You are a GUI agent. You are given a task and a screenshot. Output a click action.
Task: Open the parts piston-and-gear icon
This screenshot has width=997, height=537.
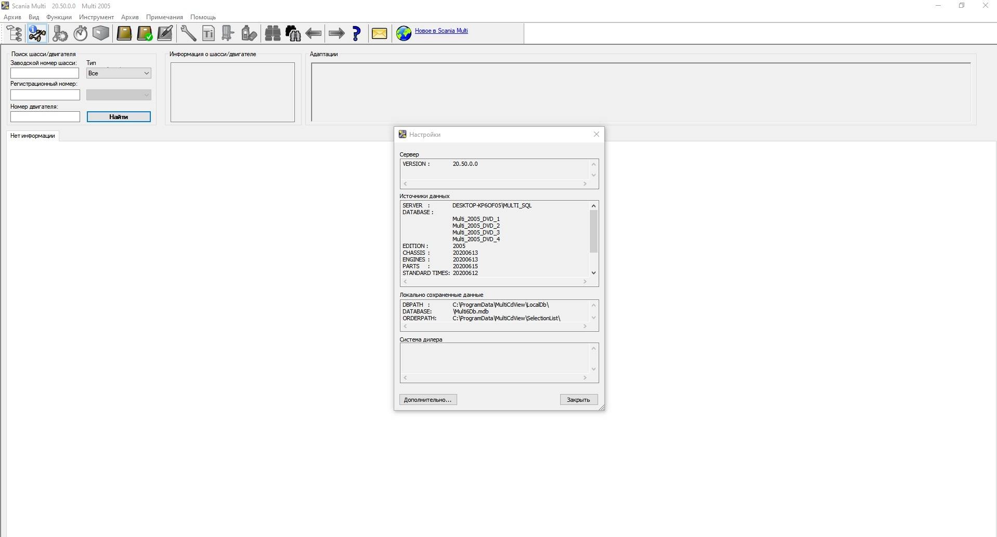tap(60, 34)
